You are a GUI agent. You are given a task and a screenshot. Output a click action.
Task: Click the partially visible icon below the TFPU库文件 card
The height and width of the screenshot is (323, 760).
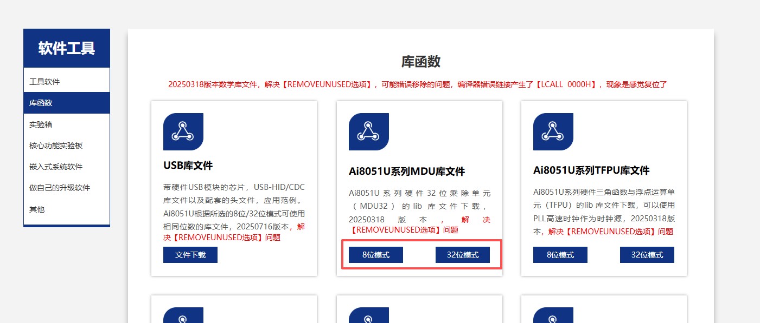pyautogui.click(x=553, y=316)
